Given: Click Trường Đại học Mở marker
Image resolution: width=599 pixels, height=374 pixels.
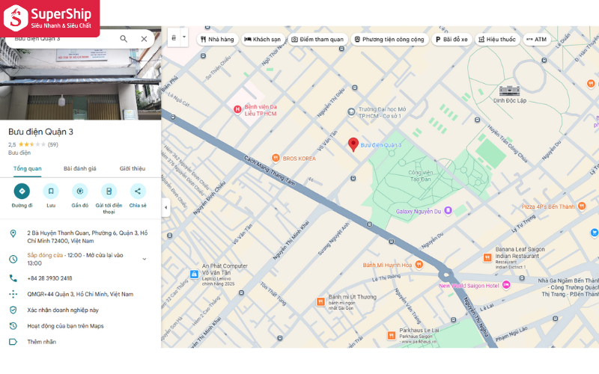Looking at the screenshot, I should pos(351,112).
